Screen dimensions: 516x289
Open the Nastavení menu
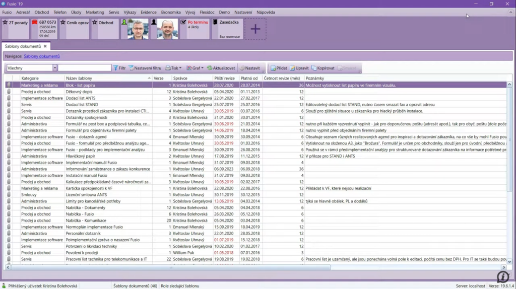coord(243,12)
